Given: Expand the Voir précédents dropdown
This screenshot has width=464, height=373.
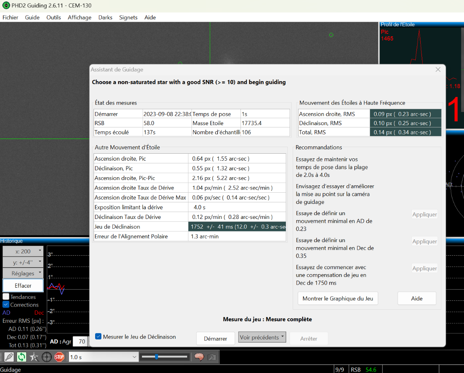Looking at the screenshot, I should pyautogui.click(x=262, y=338).
